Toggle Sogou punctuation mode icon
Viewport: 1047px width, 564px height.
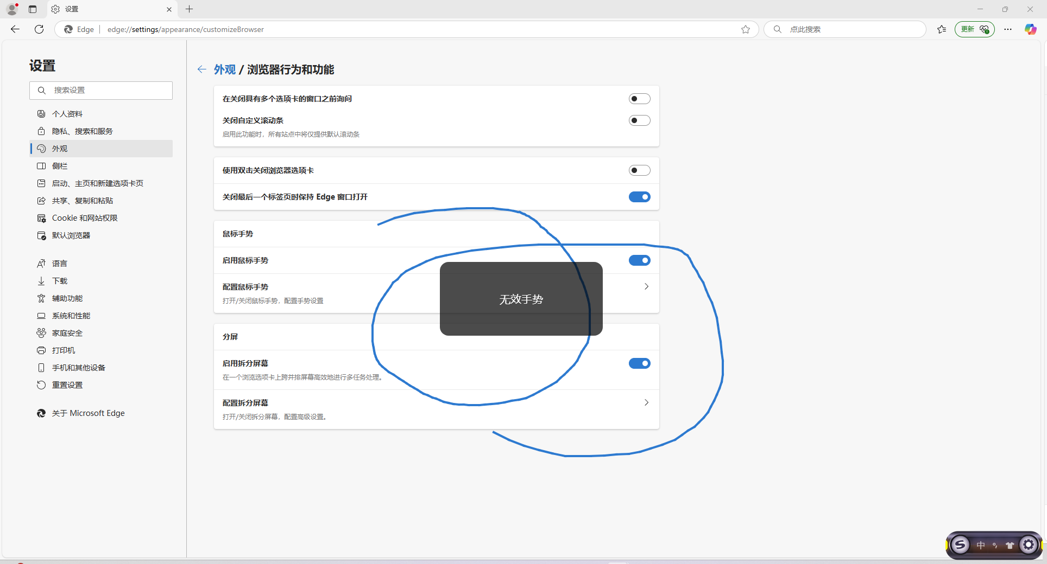(995, 546)
